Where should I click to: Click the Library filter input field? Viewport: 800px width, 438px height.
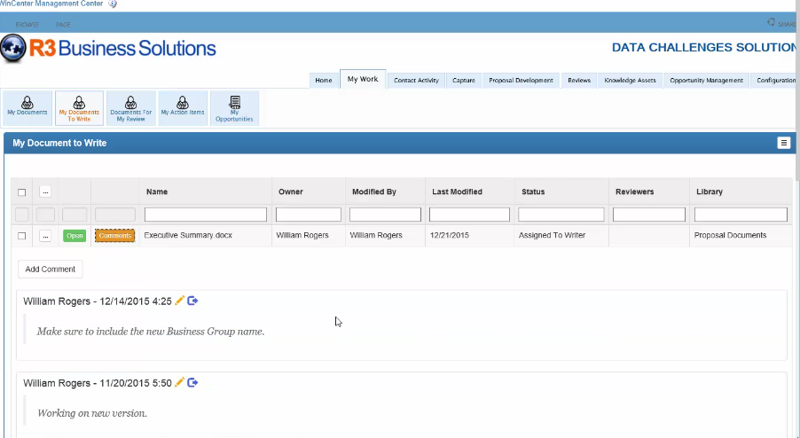(x=741, y=215)
